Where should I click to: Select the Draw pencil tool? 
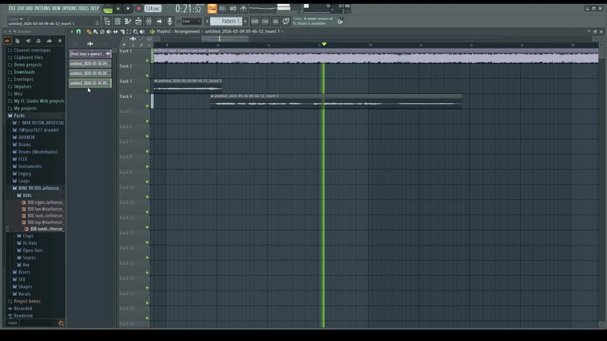click(x=89, y=32)
